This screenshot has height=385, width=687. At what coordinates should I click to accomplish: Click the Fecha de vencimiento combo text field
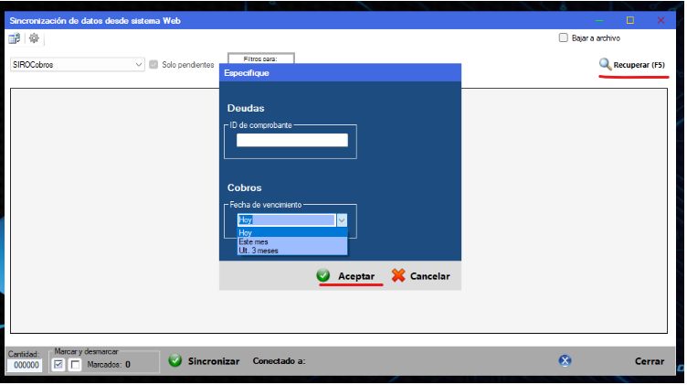pos(287,219)
